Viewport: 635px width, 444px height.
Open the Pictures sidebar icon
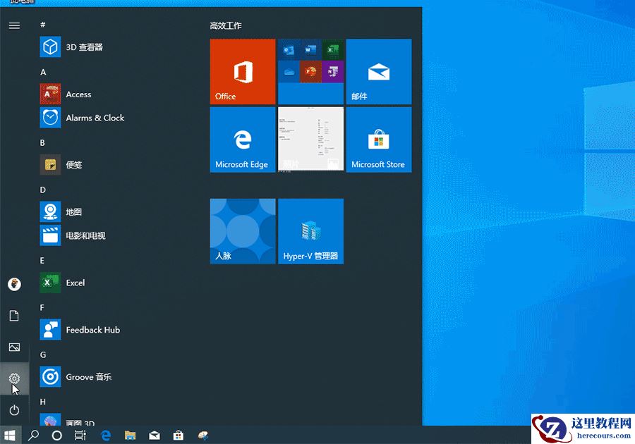coord(14,347)
